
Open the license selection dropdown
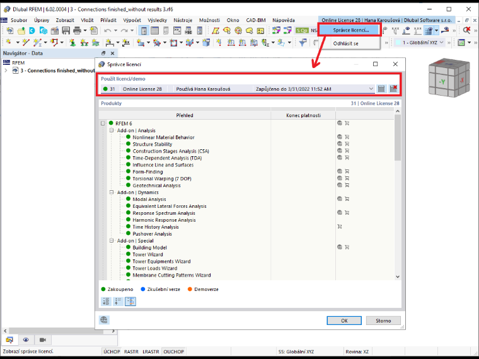pos(371,89)
